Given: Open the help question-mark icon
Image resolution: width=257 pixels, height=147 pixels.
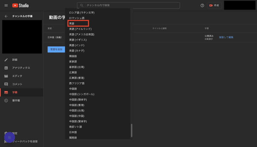Looking at the screenshot, I should coord(202,5).
